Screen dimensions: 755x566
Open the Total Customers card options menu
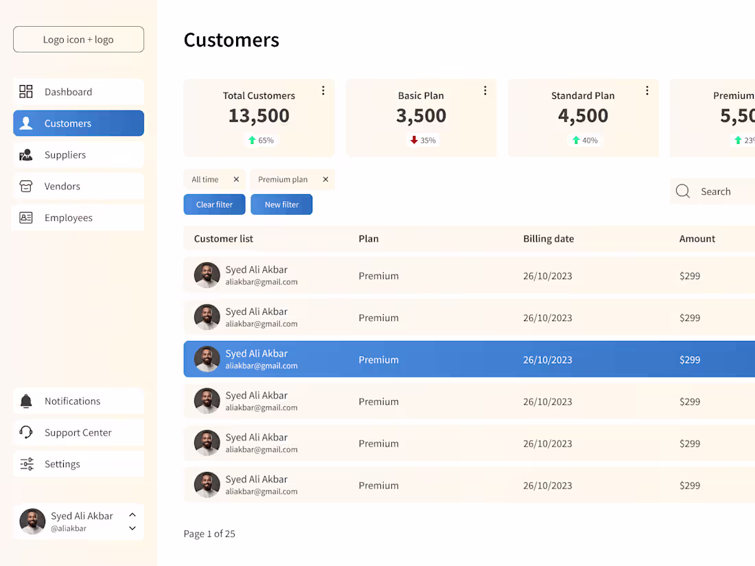(x=323, y=90)
